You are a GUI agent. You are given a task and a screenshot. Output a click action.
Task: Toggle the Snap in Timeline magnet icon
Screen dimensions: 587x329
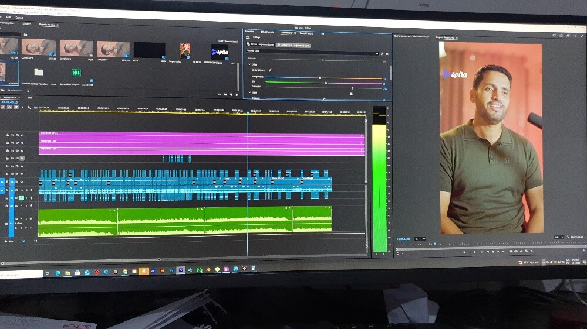(x=9, y=108)
